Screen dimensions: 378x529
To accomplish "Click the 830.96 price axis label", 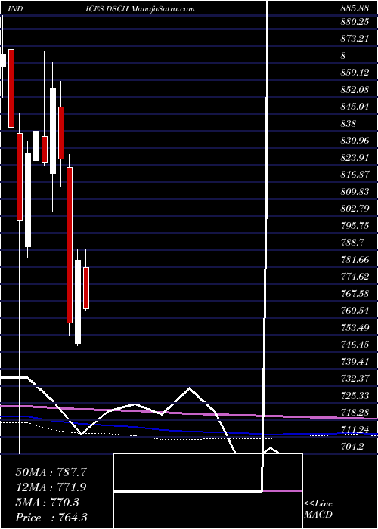I will 354,141.
